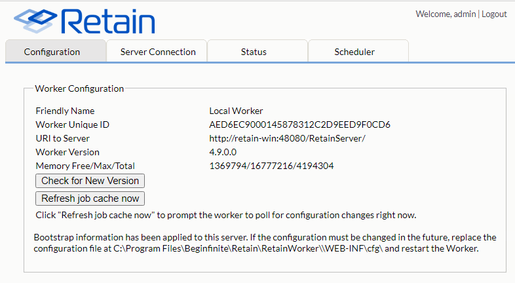The width and height of the screenshot is (515, 283).
Task: Click the Friendly Name label
Action: point(65,111)
